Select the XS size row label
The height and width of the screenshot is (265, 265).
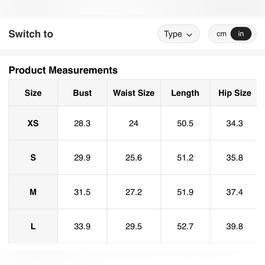[x=33, y=123]
